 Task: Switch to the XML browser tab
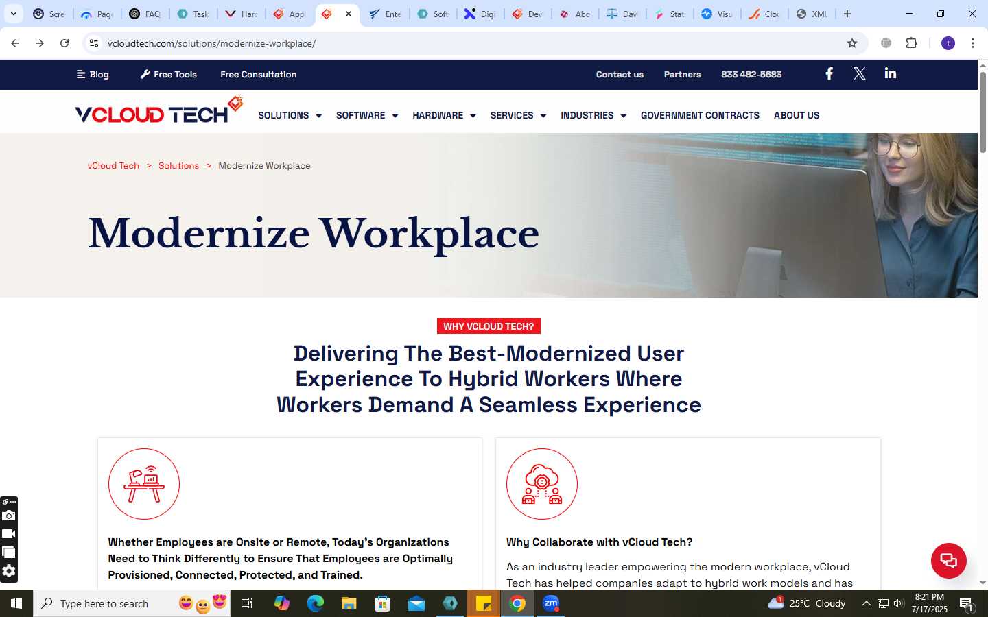812,14
